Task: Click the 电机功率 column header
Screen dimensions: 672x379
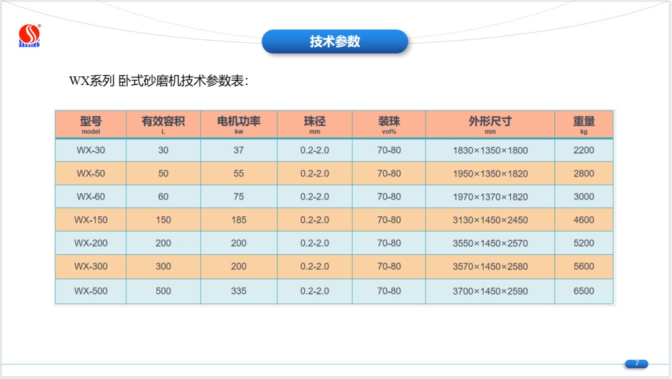Action: 238,124
